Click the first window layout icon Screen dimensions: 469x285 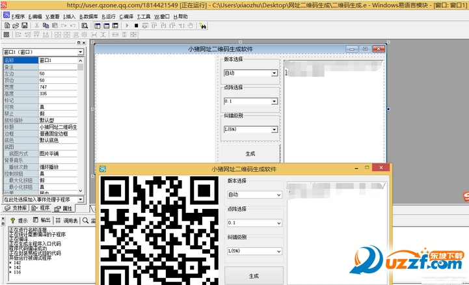coord(98,26)
